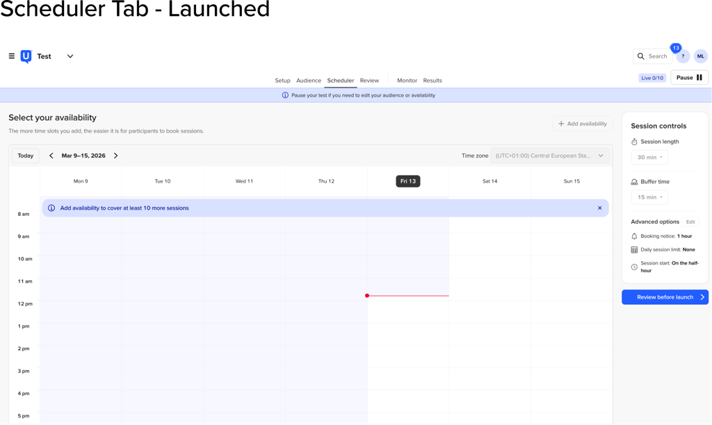Click the Today button
The height and width of the screenshot is (425, 712).
coord(26,156)
